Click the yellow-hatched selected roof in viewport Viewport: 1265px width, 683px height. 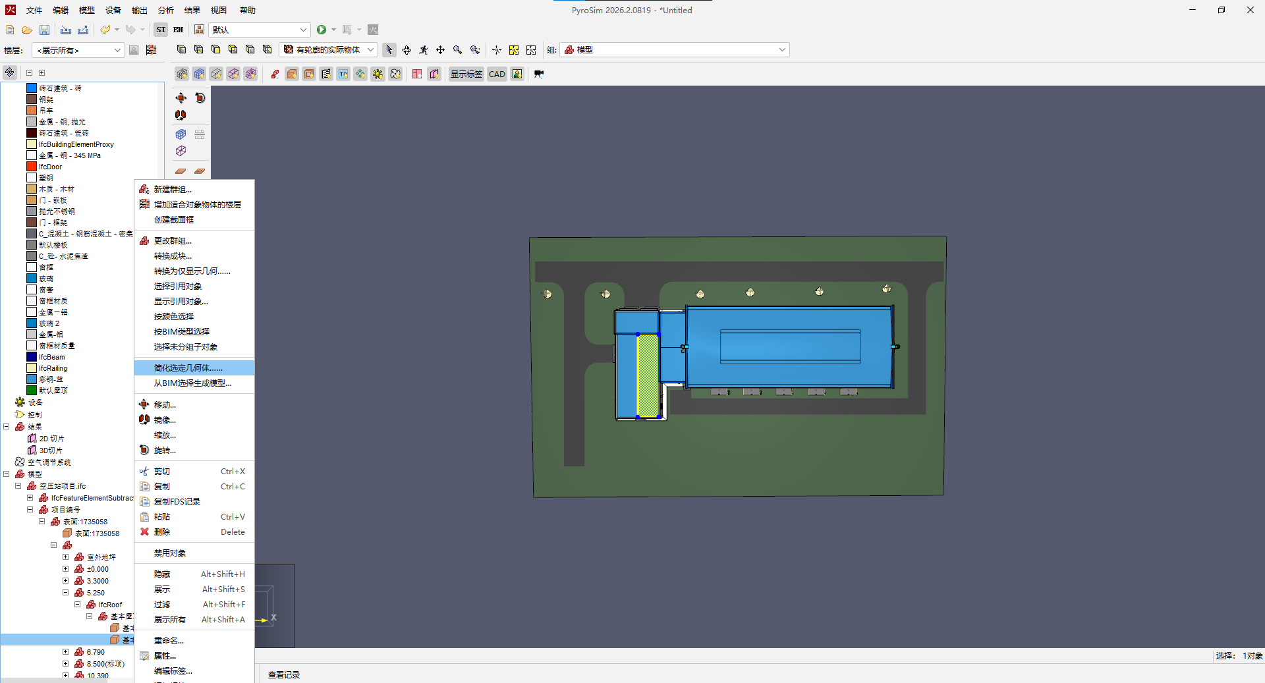[x=648, y=376]
